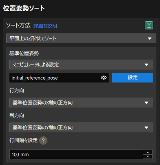
Task: Increase row spacing with up stepper arrow
Action: pyautogui.click(x=148, y=152)
